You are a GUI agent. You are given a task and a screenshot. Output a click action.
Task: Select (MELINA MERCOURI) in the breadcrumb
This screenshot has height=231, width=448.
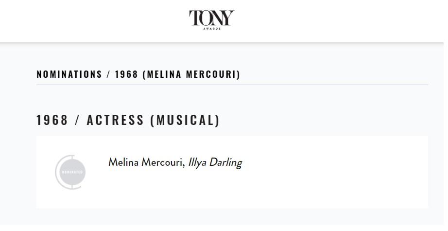(191, 74)
